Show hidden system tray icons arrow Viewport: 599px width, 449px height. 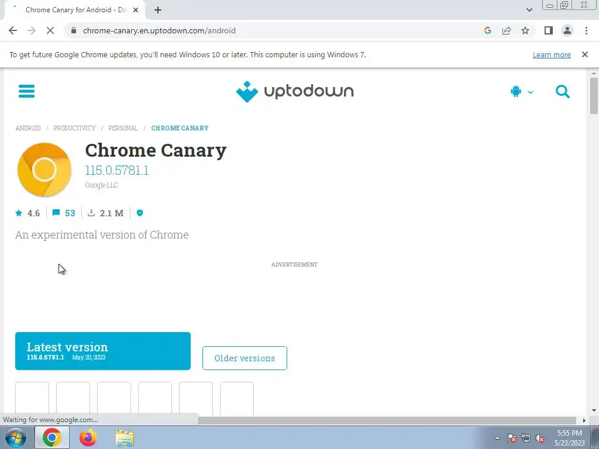pos(497,438)
